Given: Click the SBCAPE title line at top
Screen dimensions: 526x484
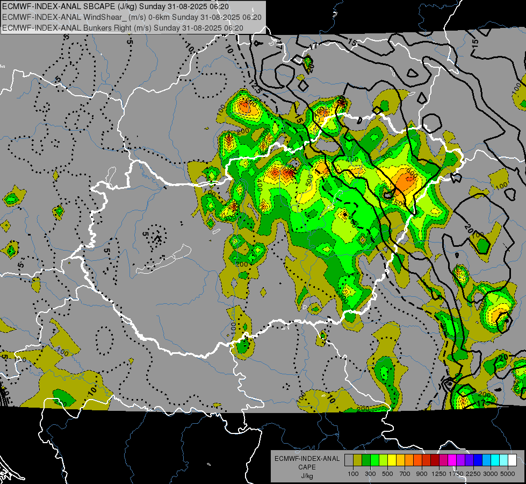Looking at the screenshot, I should [x=116, y=6].
